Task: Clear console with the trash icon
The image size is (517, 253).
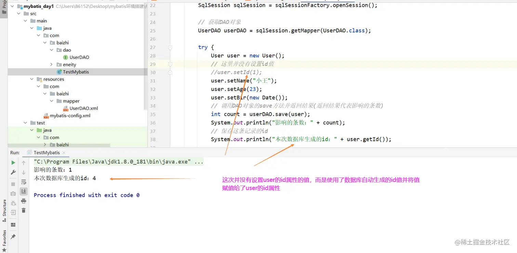Action: click(24, 210)
